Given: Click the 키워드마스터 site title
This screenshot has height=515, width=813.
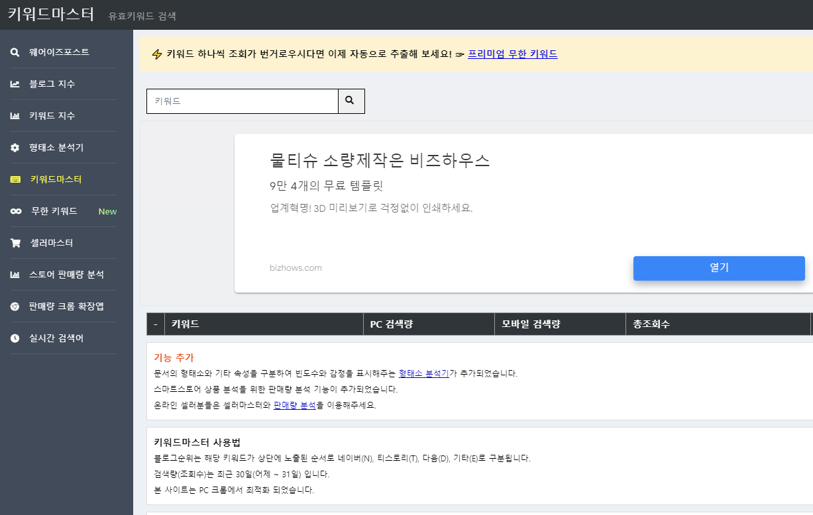Looking at the screenshot, I should (x=51, y=14).
